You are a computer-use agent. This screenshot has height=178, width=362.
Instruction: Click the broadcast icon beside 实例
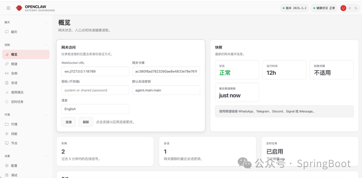click(7, 73)
